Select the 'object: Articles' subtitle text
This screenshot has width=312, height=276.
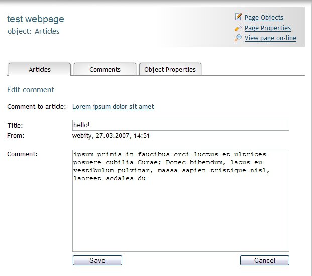point(34,31)
